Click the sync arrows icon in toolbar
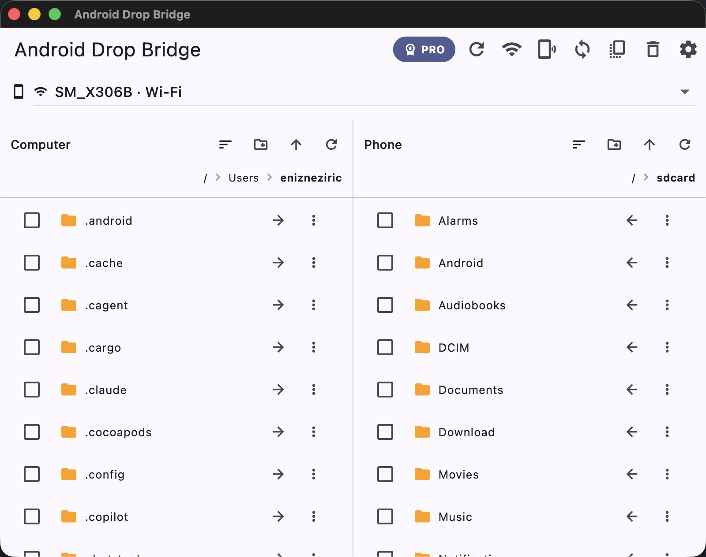The image size is (706, 557). (582, 49)
